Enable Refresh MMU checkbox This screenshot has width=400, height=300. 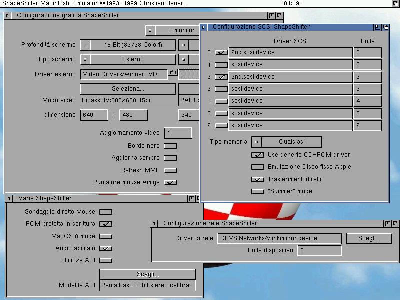point(170,170)
